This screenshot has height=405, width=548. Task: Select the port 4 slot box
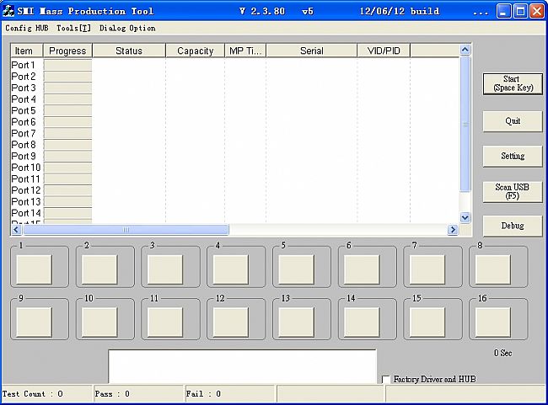coord(231,269)
